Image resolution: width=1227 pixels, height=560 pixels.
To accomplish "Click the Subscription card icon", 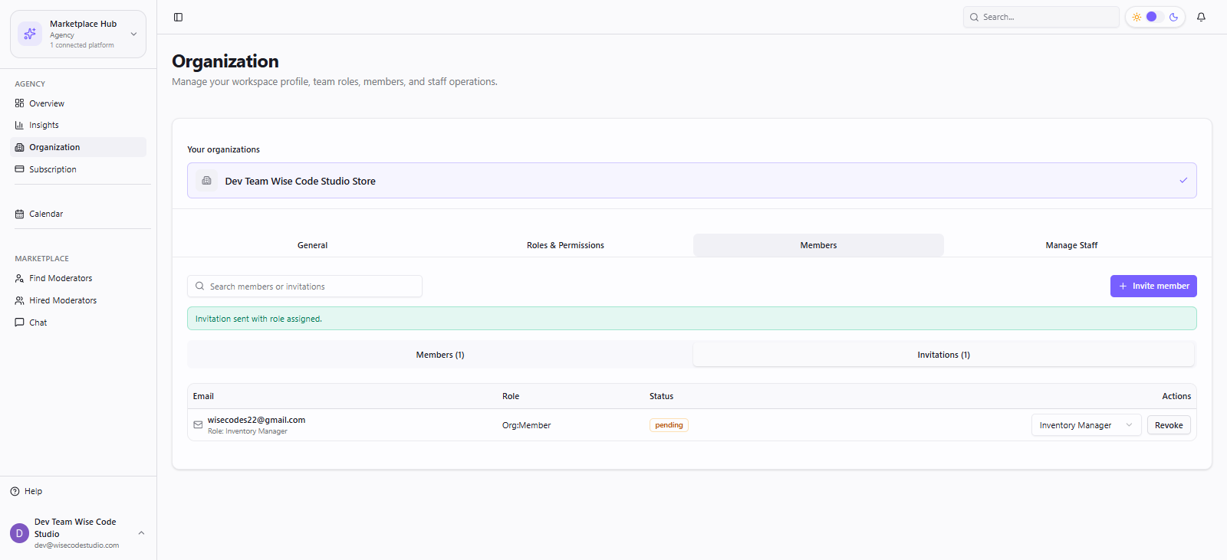I will [19, 169].
